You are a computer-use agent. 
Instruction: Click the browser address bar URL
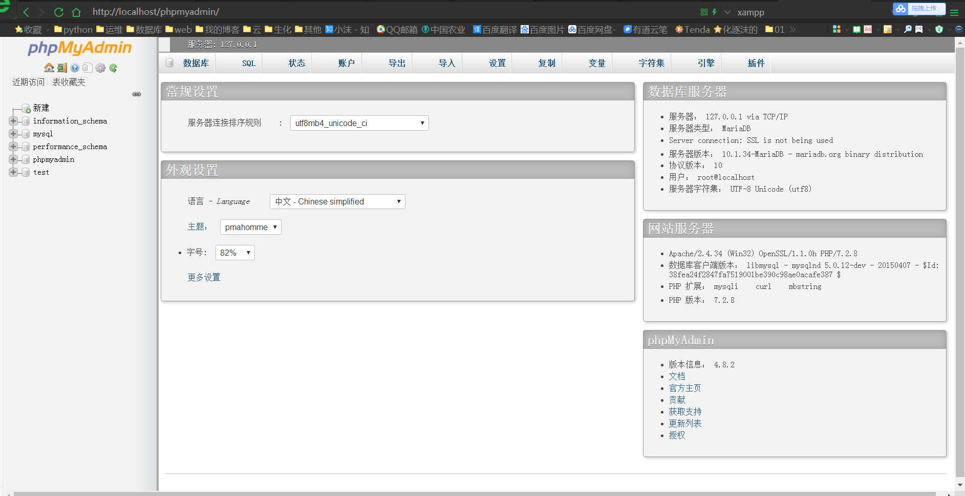point(156,12)
